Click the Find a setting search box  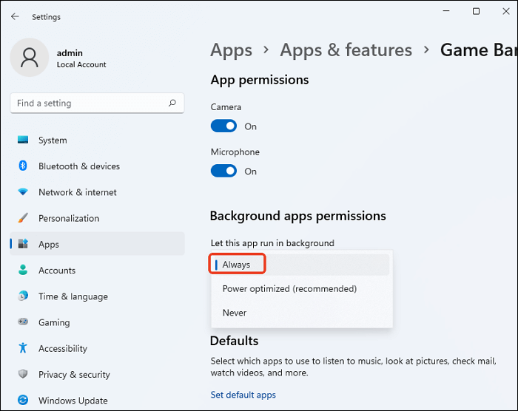(89, 103)
